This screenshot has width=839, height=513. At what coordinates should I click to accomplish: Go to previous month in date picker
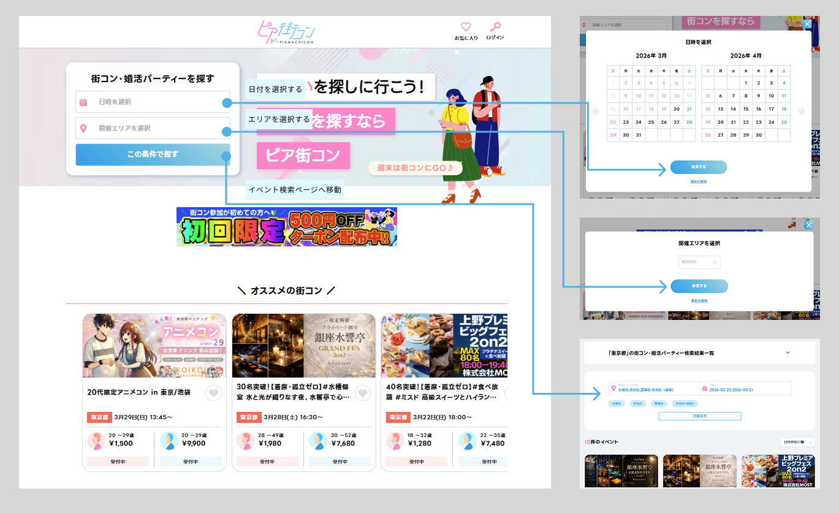[595, 111]
